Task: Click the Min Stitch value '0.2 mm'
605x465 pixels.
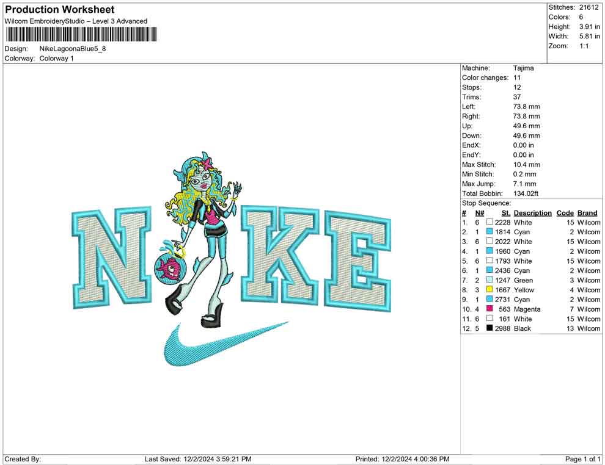Action: [524, 174]
